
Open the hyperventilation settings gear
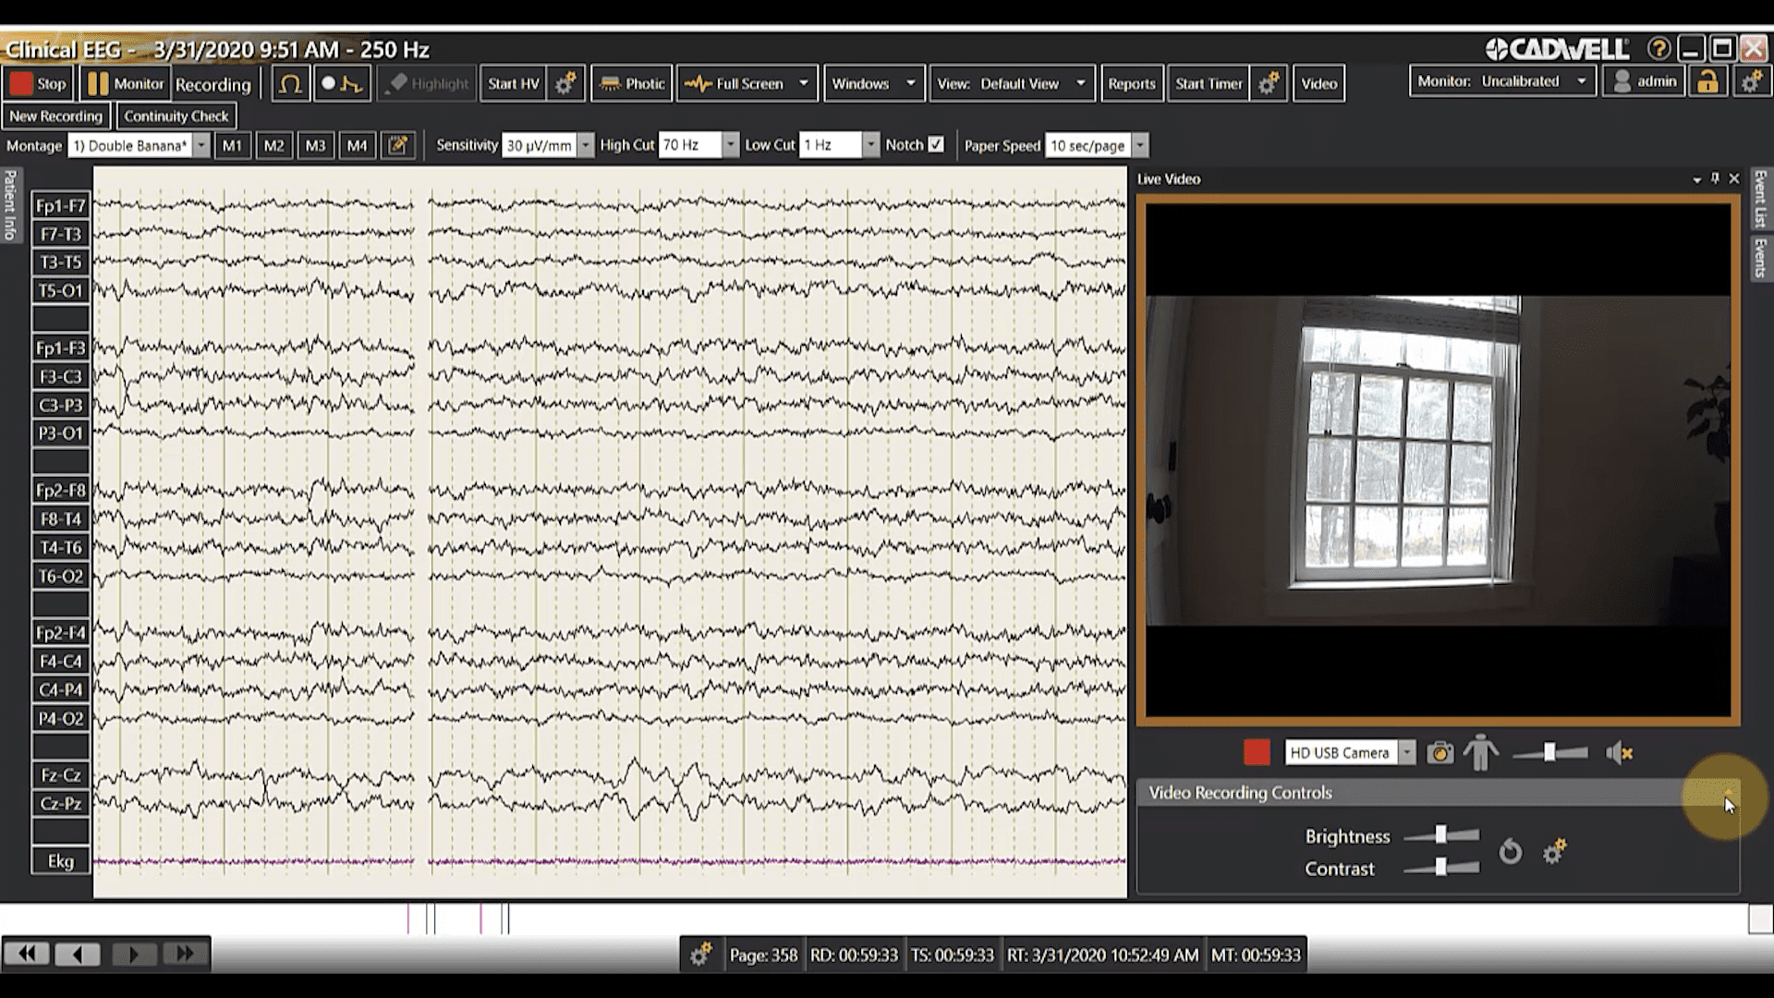coord(565,84)
